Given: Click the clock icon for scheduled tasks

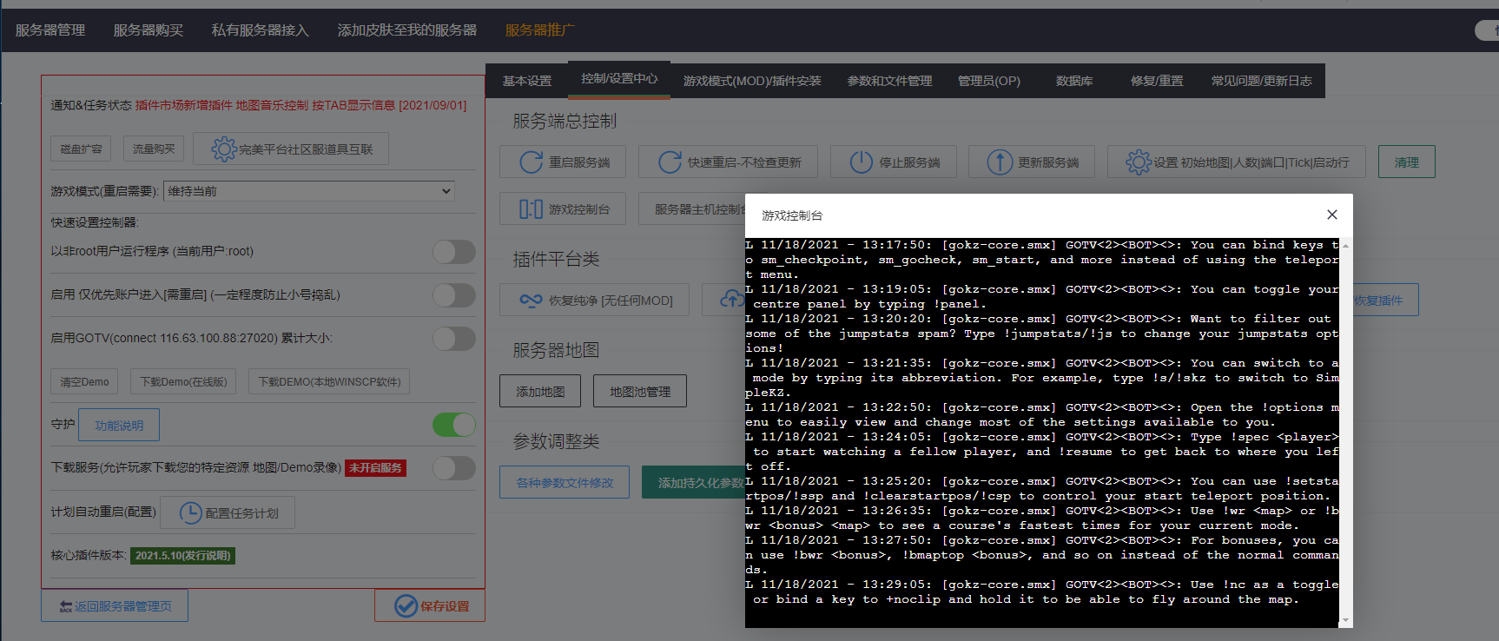Looking at the screenshot, I should [x=190, y=513].
